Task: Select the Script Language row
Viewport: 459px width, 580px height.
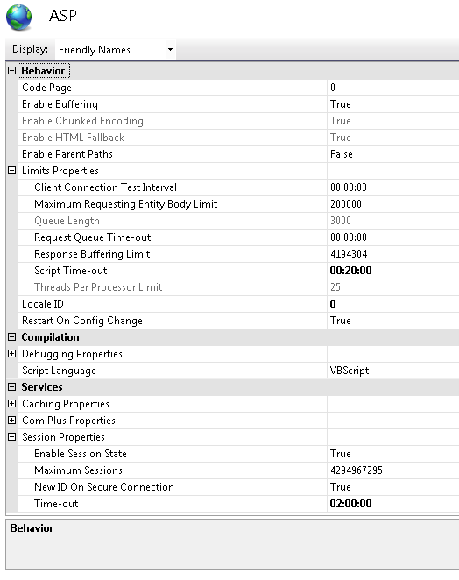Action: [x=238, y=371]
